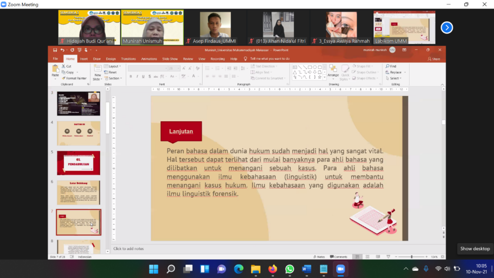Zoom in with the plus button
This screenshot has width=494, height=278.
pyautogui.click(x=426, y=257)
